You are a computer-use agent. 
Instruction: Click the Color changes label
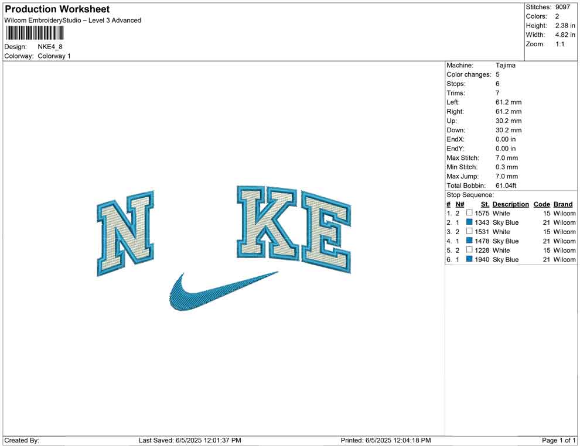coord(469,74)
